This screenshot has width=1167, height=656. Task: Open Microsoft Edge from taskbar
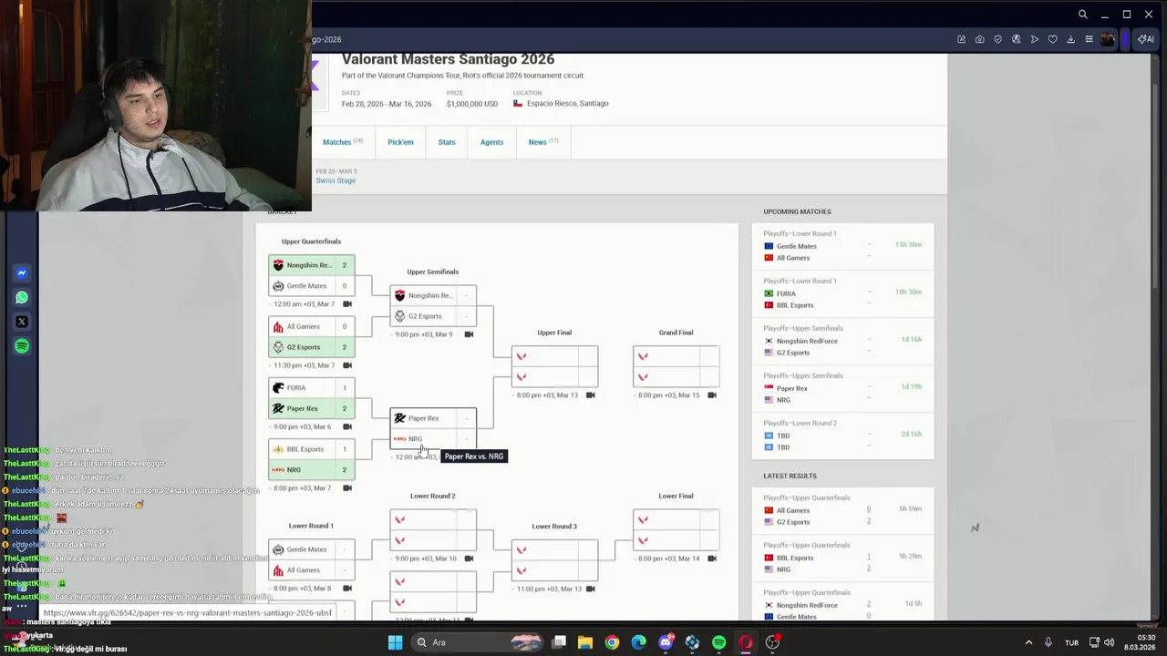point(638,642)
